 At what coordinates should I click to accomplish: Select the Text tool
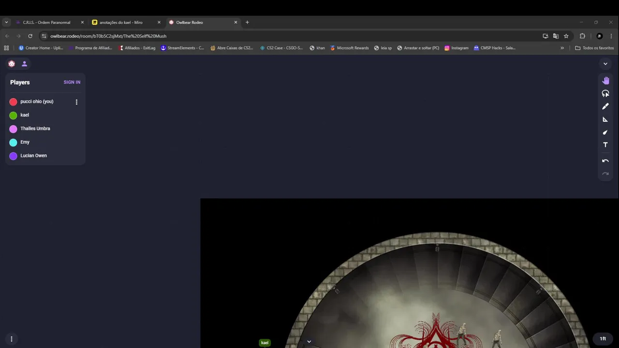(605, 145)
